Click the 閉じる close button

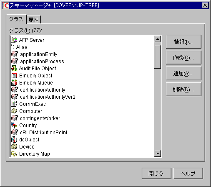[x=156, y=173]
